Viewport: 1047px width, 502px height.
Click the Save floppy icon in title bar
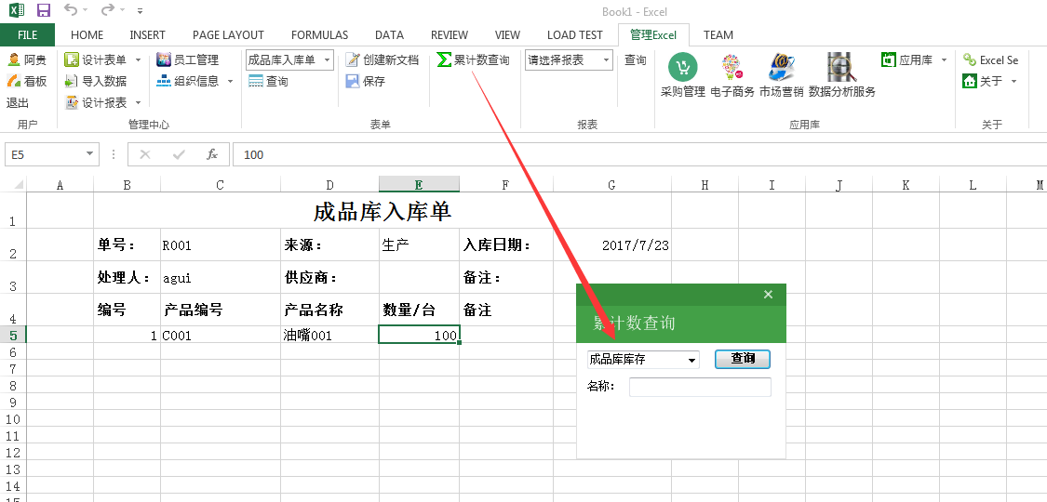44,10
